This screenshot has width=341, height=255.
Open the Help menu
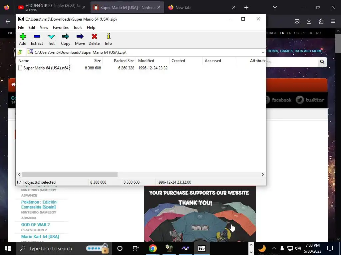91,28
